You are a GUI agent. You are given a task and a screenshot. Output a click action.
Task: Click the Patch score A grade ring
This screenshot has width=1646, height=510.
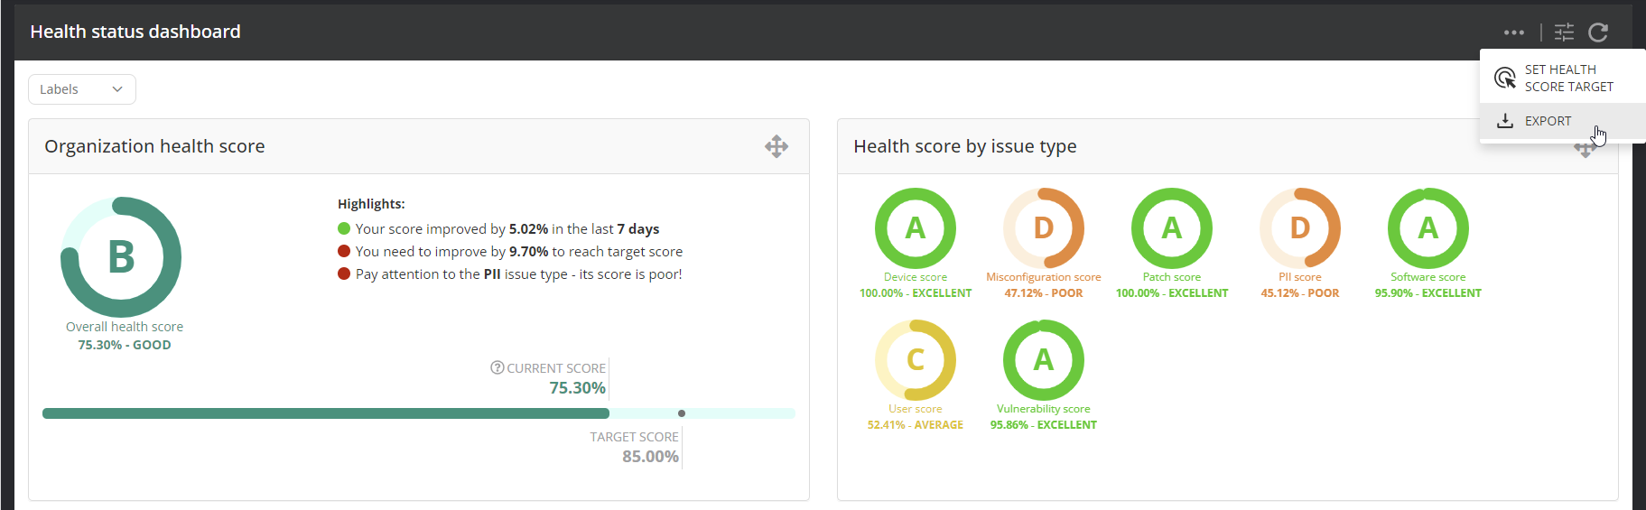point(1172,227)
